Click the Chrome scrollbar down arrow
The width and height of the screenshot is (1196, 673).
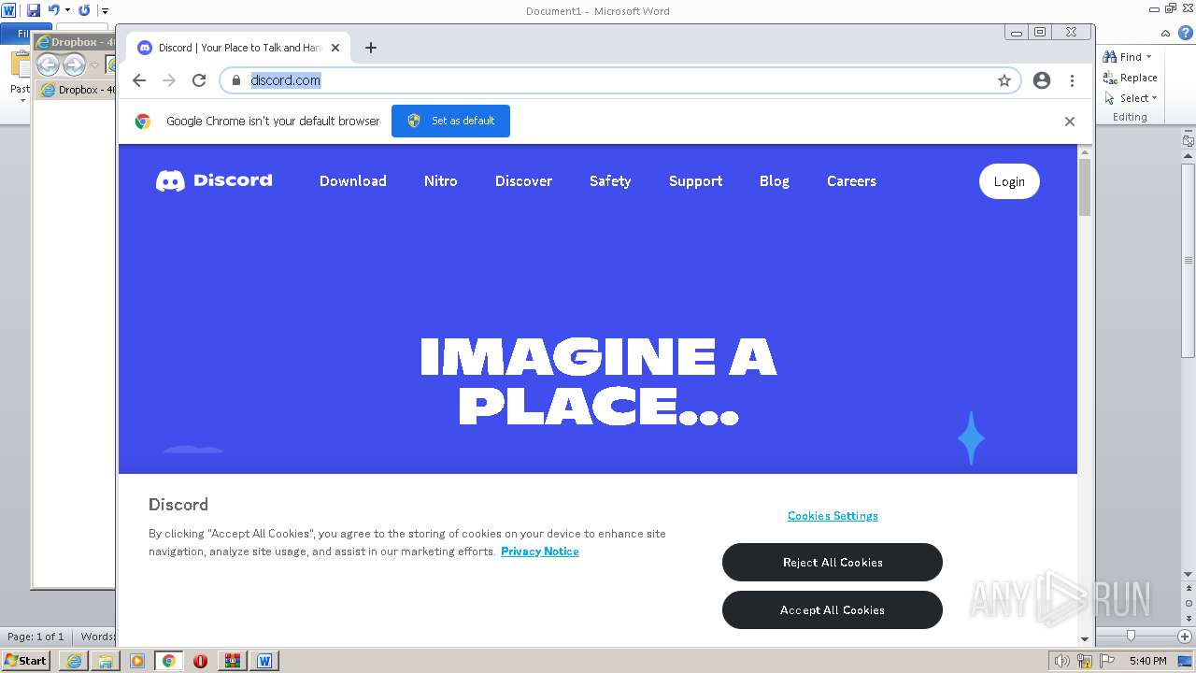click(x=1085, y=639)
